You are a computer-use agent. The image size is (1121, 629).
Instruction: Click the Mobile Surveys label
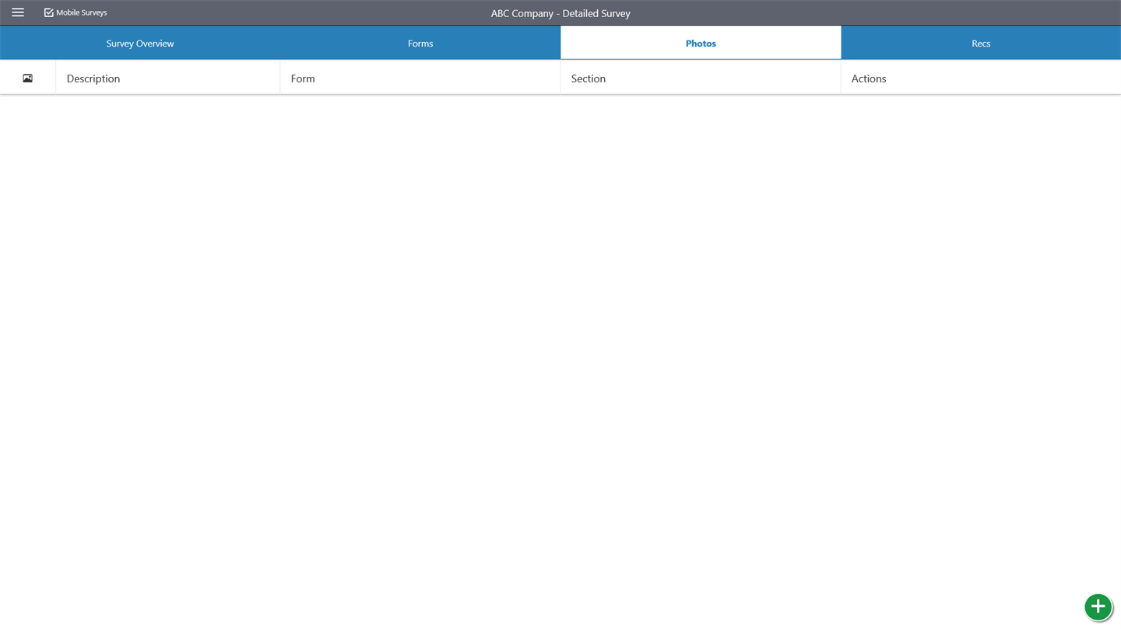pyautogui.click(x=82, y=12)
